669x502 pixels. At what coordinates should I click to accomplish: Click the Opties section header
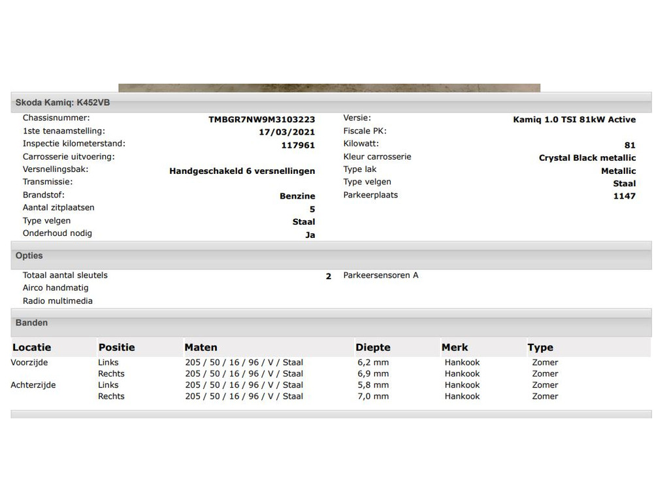331,256
